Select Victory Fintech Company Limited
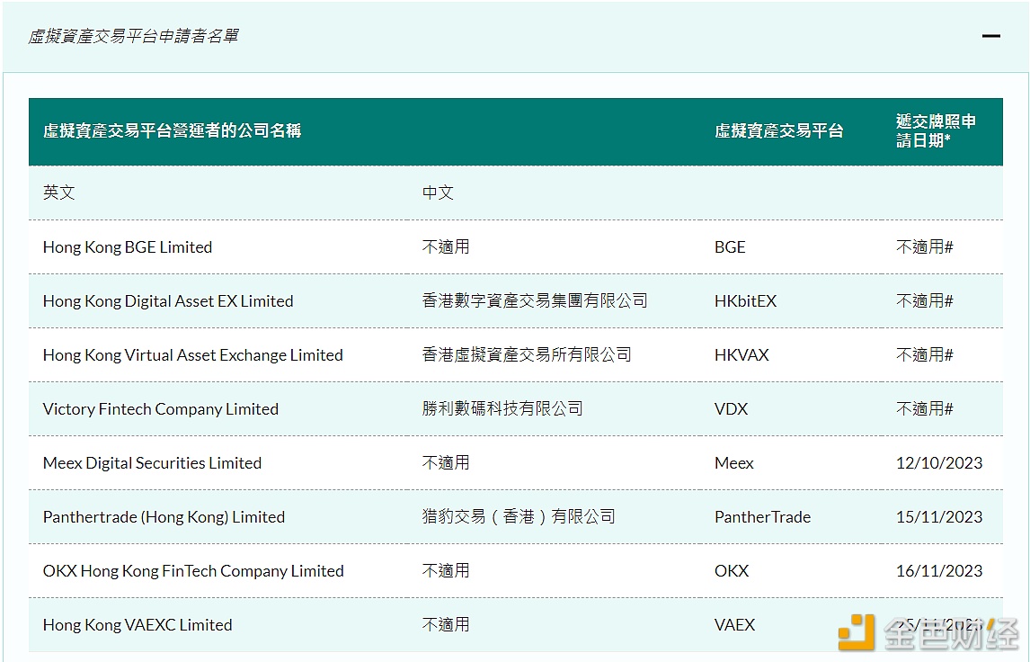This screenshot has height=662, width=1030. tap(160, 409)
